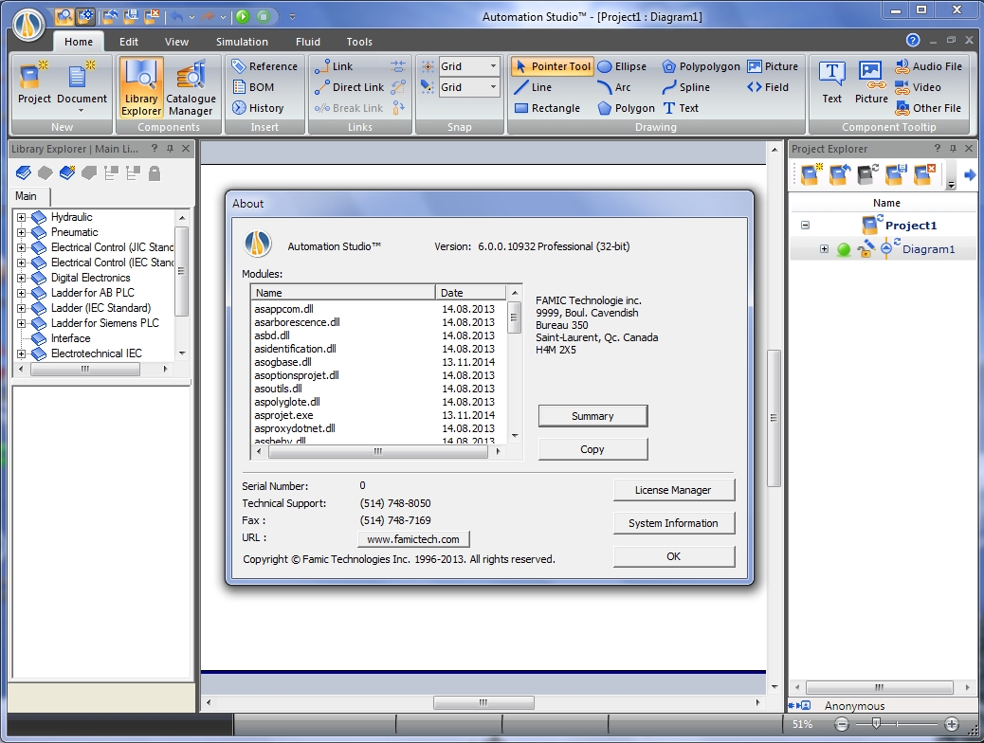Viewport: 984px width, 743px height.
Task: Expand Ladder for Siemens PLC node
Action: point(22,323)
